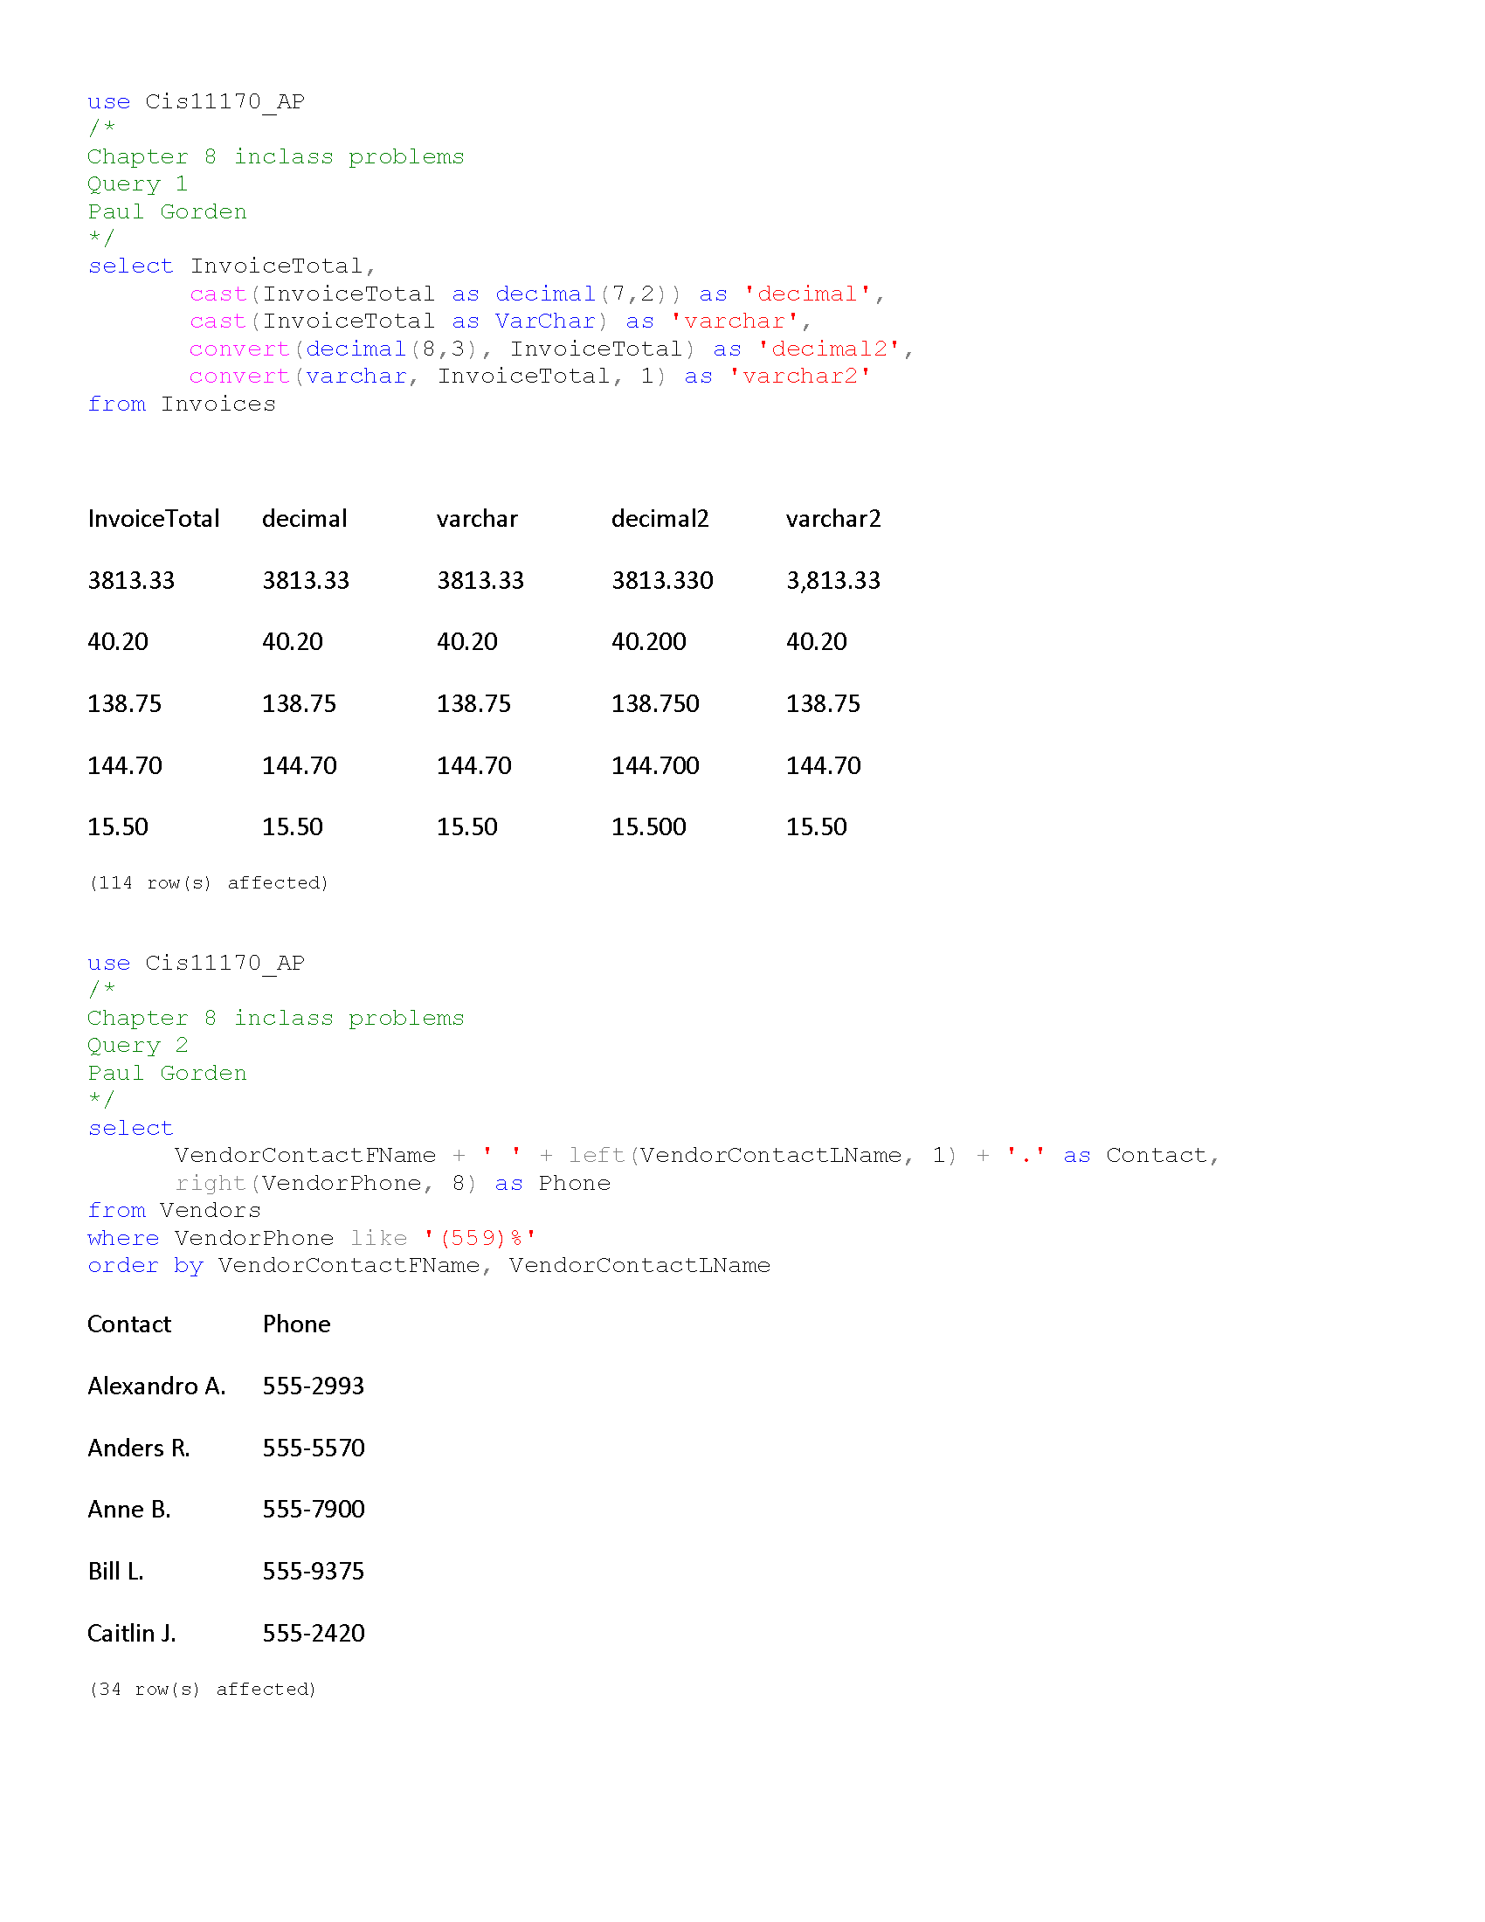Click the 15.500 cell
Viewport: 1485px width, 1922px height.
pos(648,827)
